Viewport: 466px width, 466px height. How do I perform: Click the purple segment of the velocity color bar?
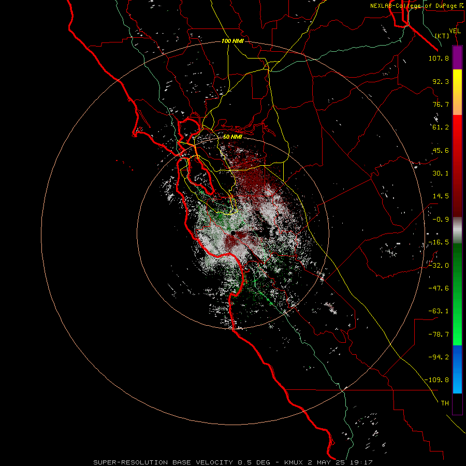coord(457,57)
